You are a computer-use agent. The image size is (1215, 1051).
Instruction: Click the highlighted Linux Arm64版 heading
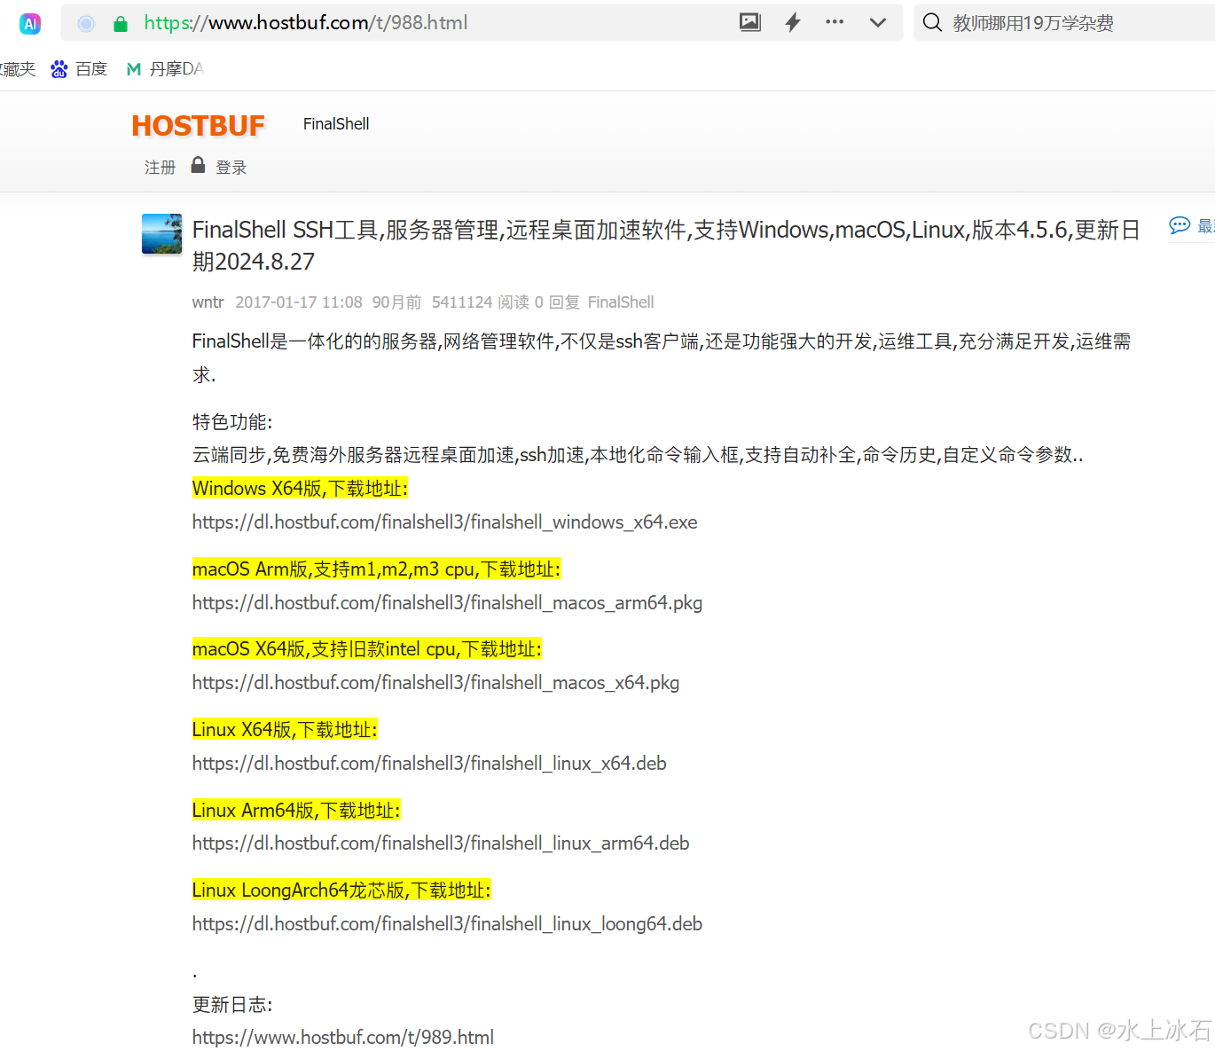296,811
